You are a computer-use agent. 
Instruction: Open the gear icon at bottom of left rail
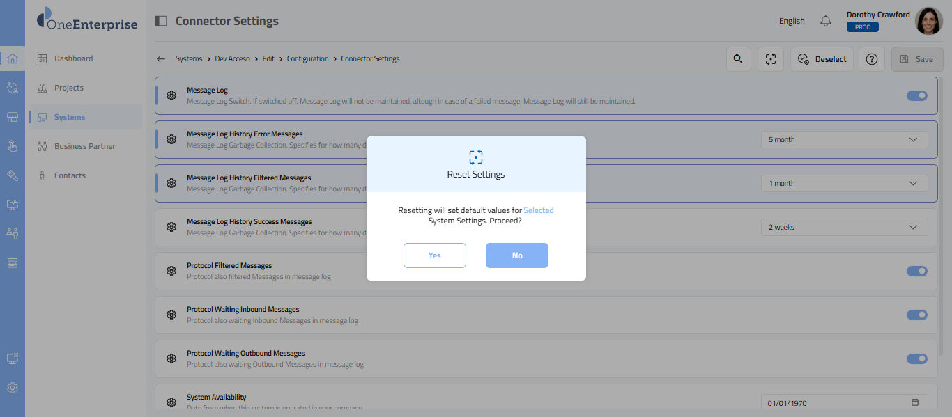(13, 388)
